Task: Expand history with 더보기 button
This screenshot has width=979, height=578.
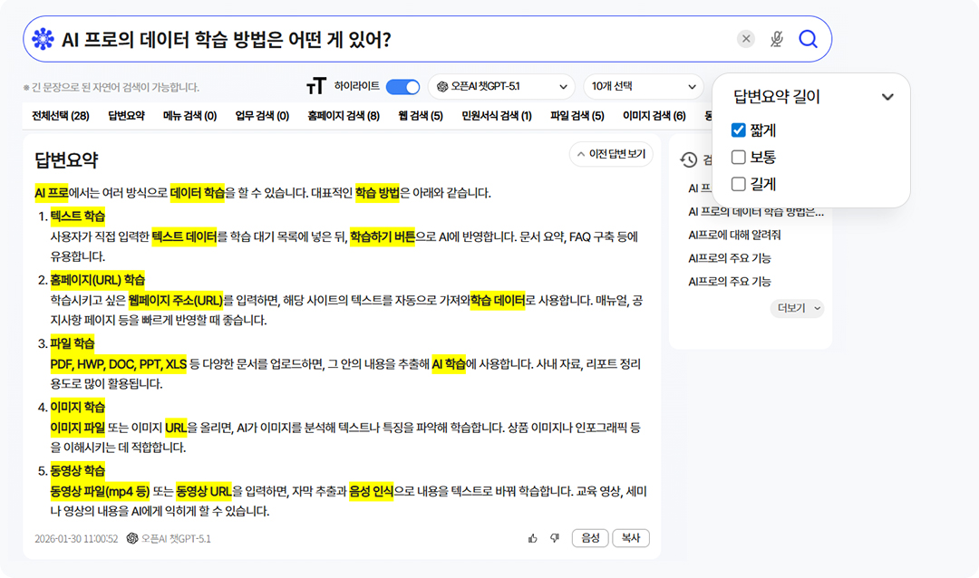Action: [x=797, y=308]
